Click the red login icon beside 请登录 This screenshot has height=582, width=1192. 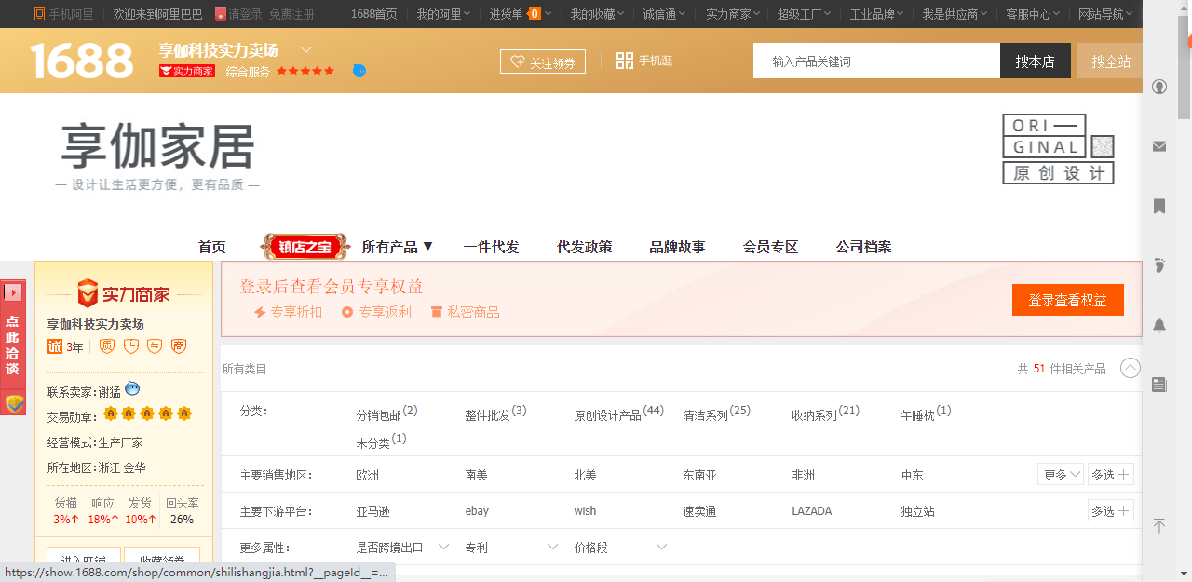tap(221, 14)
